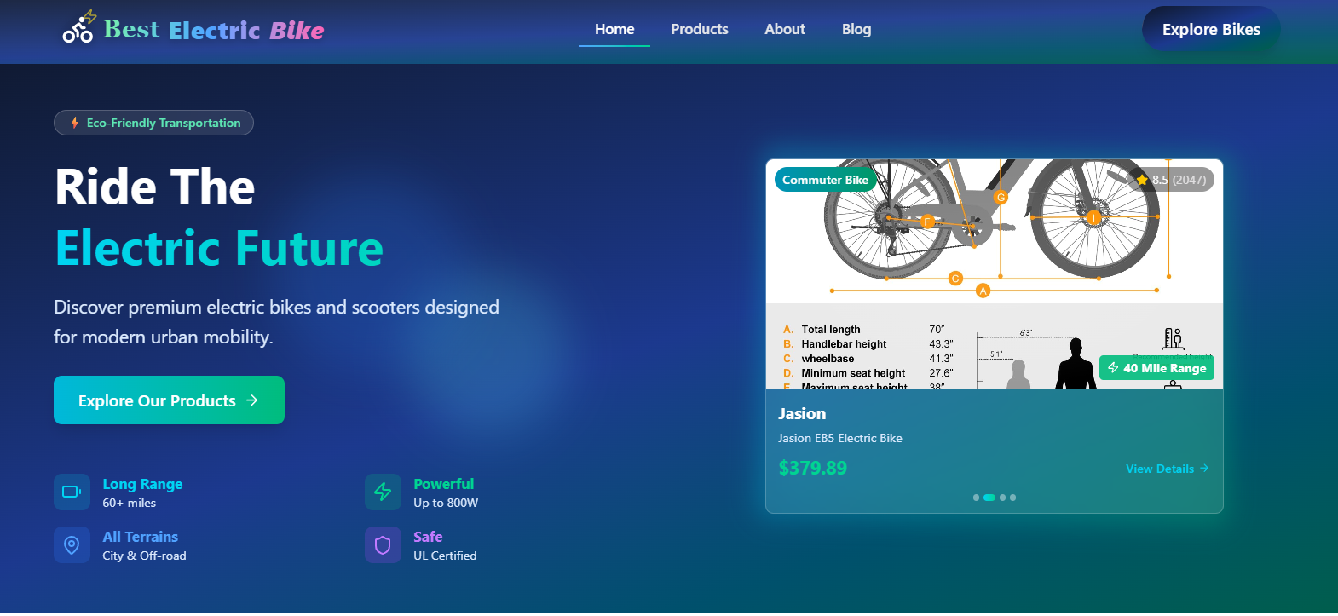The width and height of the screenshot is (1338, 616).
Task: Select the third carousel dot
Action: [1003, 498]
